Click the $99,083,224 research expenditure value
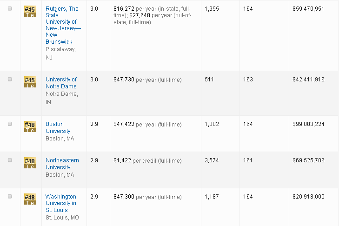This screenshot has height=226, width=339. click(x=308, y=124)
